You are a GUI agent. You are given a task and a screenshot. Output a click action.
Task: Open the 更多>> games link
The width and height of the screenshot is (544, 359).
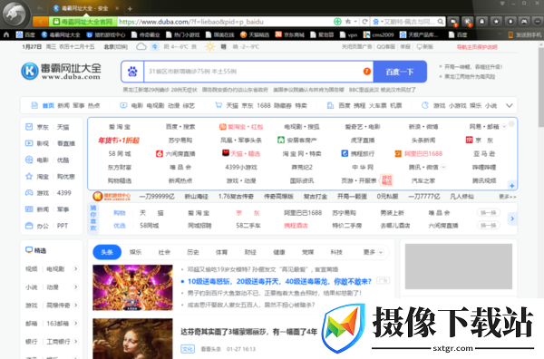508,197
